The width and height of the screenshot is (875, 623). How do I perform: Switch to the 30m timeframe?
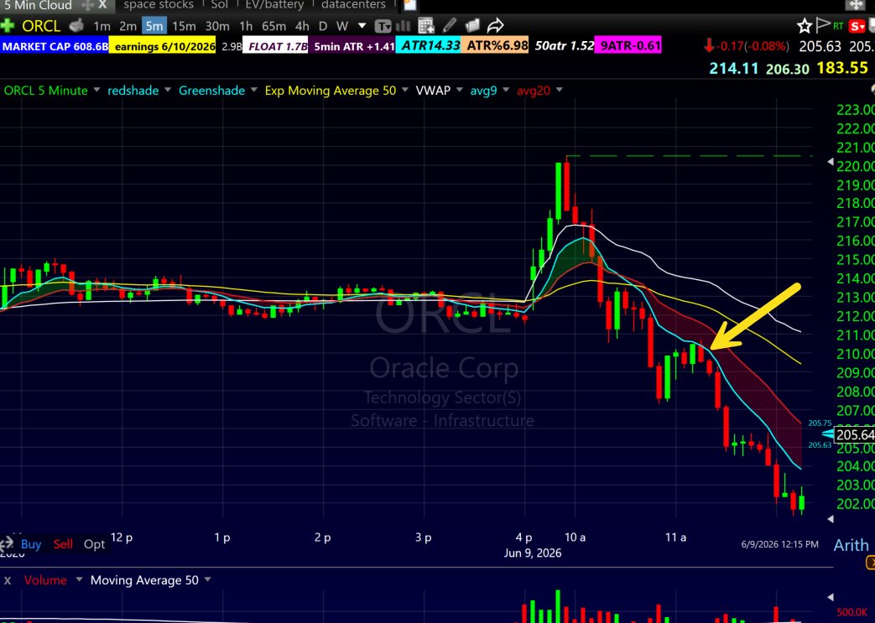217,26
